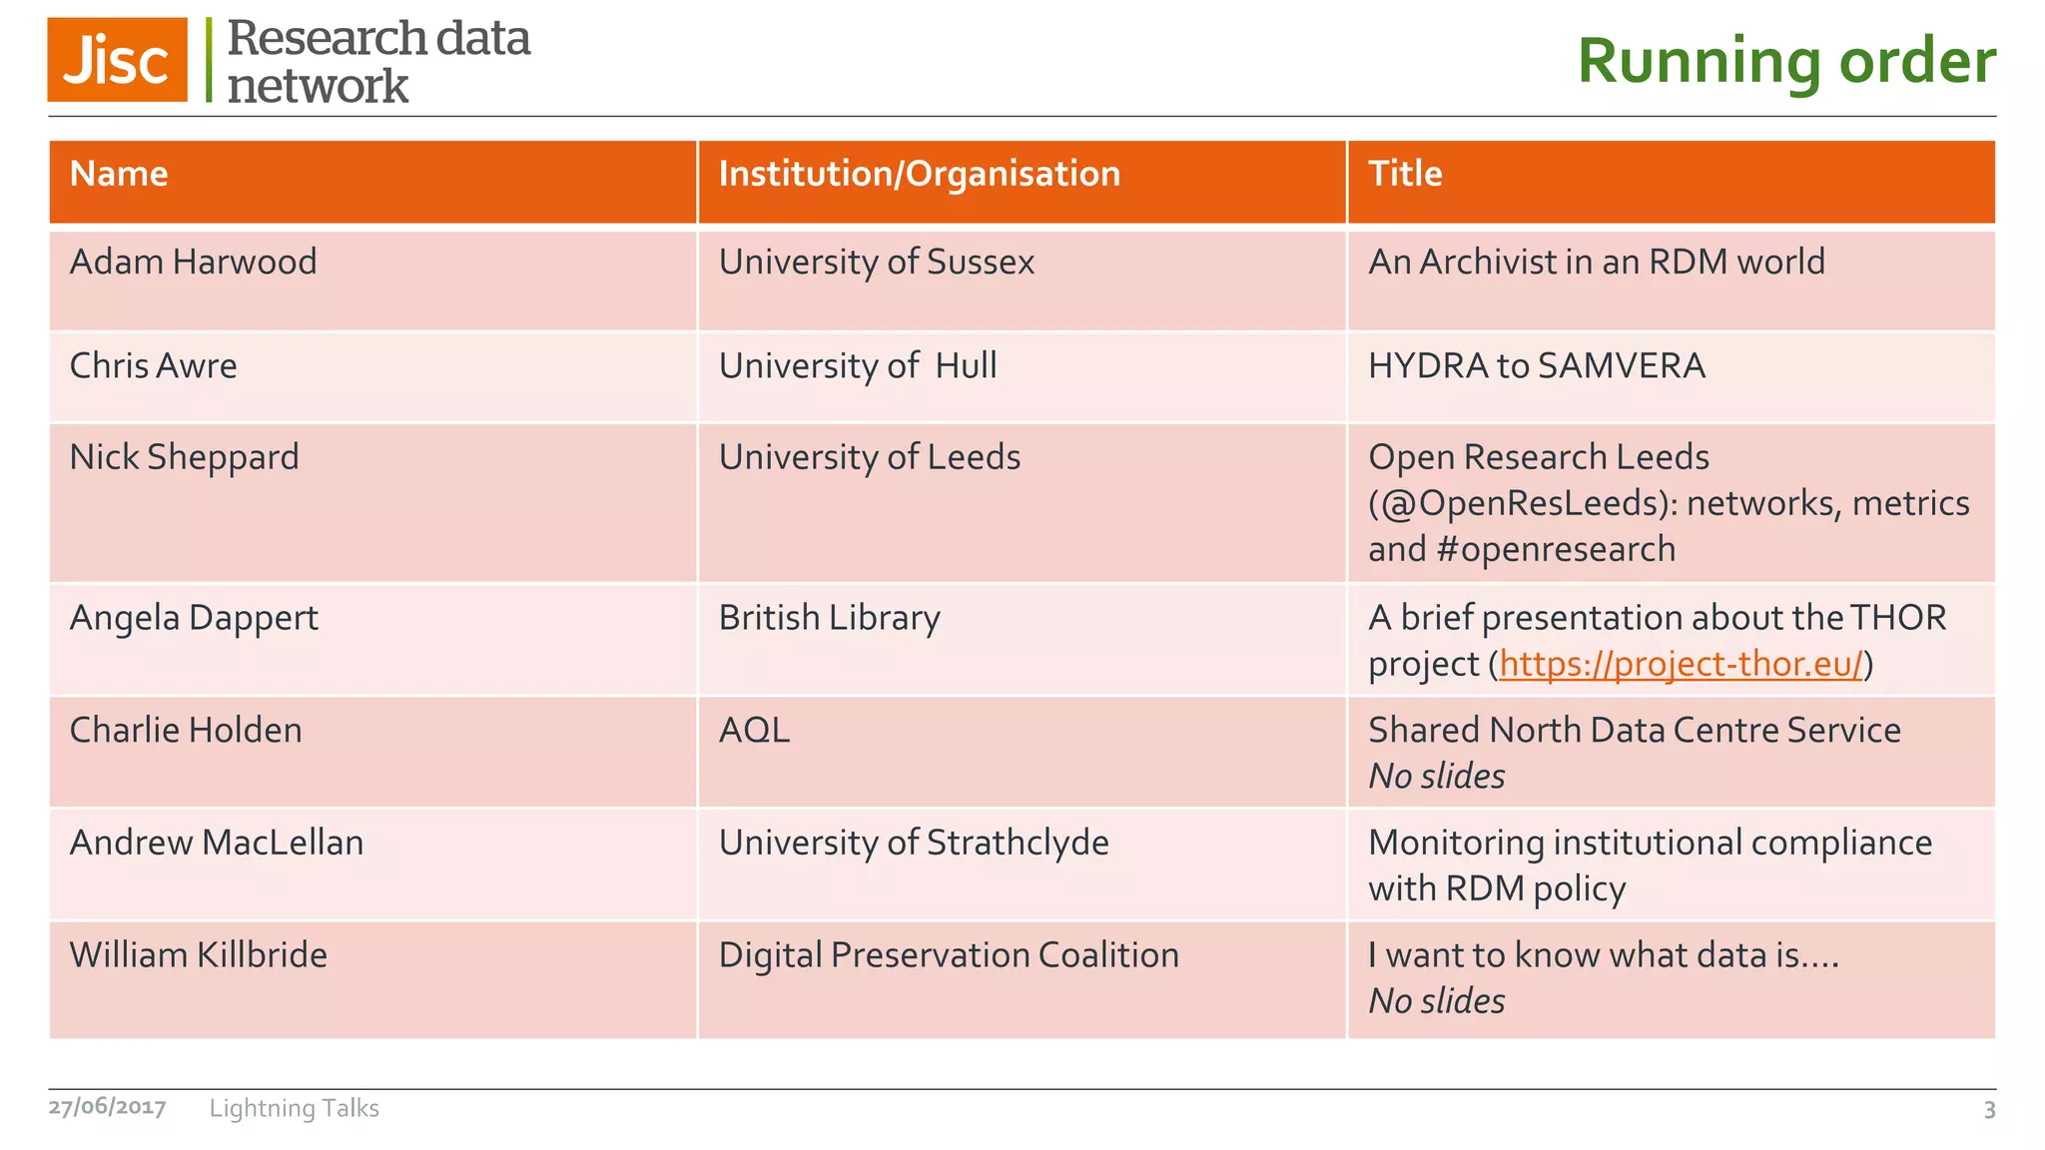This screenshot has width=2045, height=1150.
Task: Select the University of Strathclyde cell
Action: pyautogui.click(x=1022, y=864)
